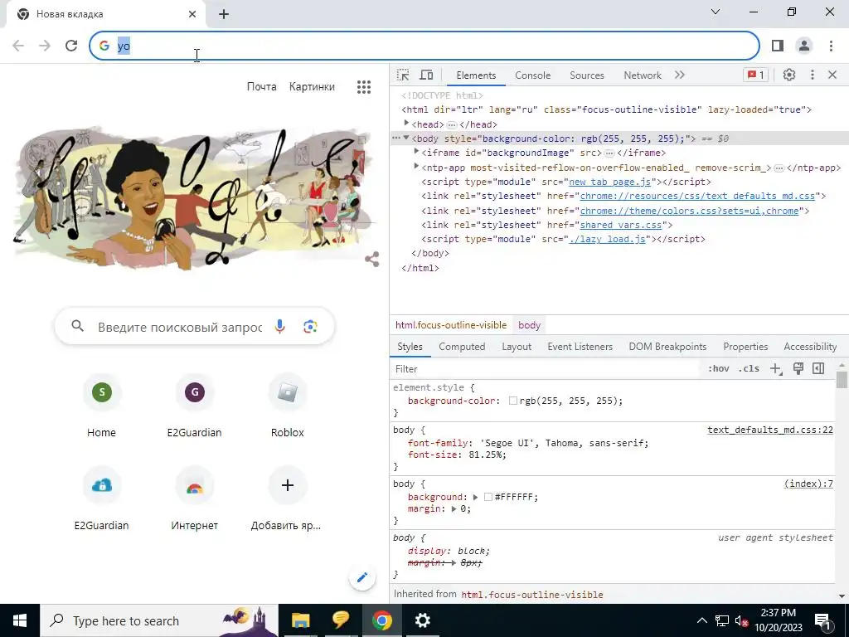Click the Styles panel vertical scrollbar thumb
This screenshot has width=849, height=637.
[x=842, y=379]
